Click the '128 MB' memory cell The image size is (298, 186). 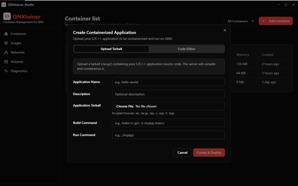coord(242,64)
